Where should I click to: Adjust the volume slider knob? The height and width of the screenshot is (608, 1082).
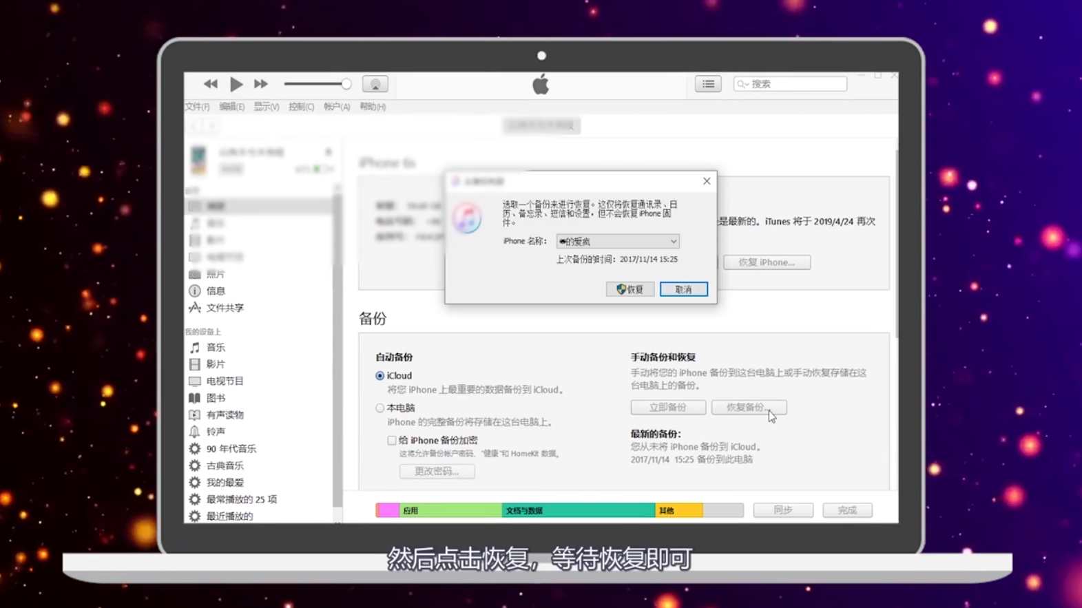346,84
